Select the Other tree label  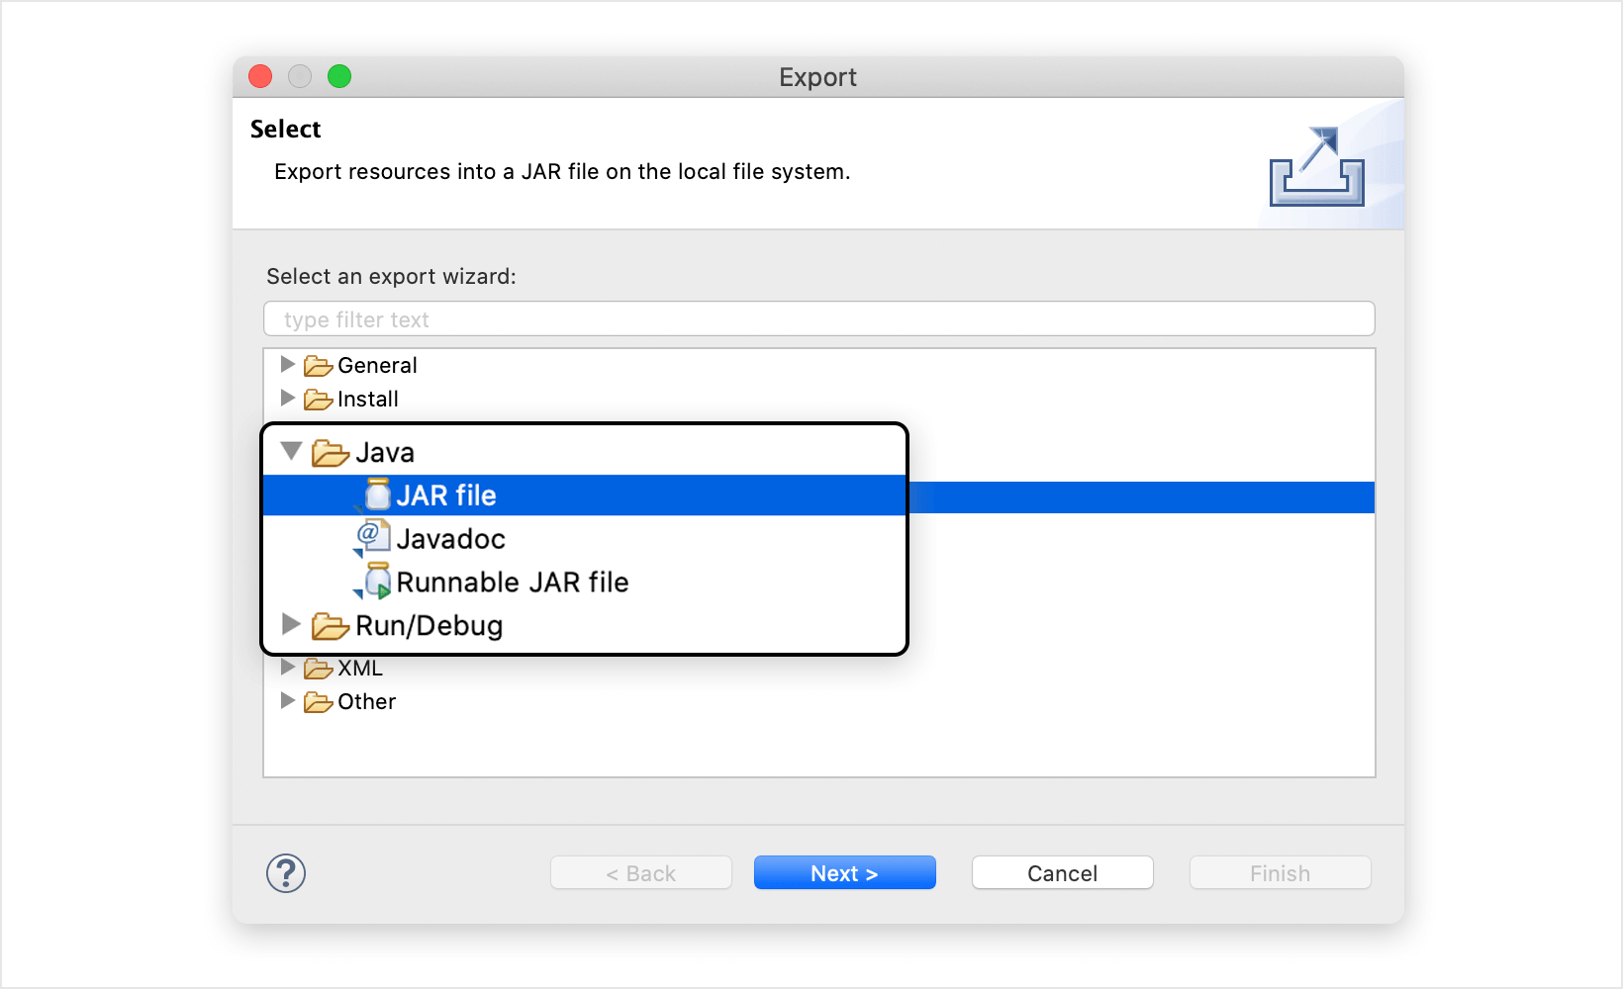(x=366, y=701)
